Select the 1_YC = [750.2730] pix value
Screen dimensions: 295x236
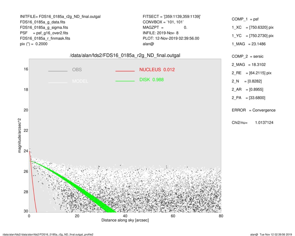[x=253, y=36]
